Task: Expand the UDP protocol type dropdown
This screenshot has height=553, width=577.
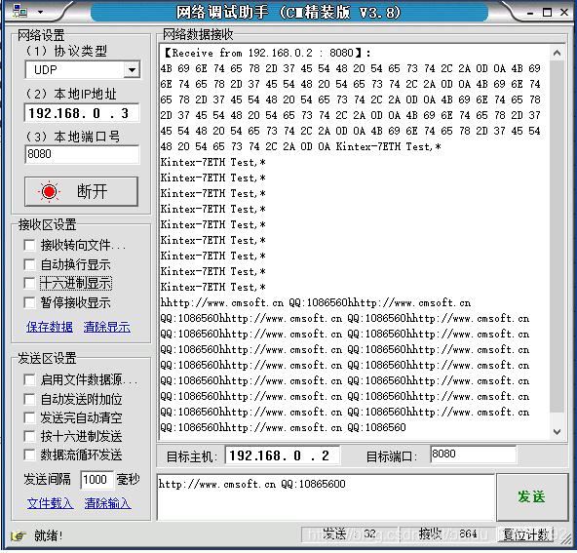Action: 133,69
